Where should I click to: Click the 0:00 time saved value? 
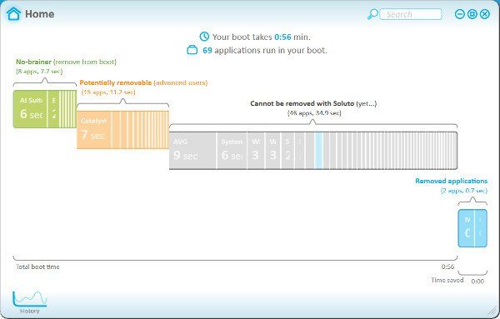[x=477, y=281]
